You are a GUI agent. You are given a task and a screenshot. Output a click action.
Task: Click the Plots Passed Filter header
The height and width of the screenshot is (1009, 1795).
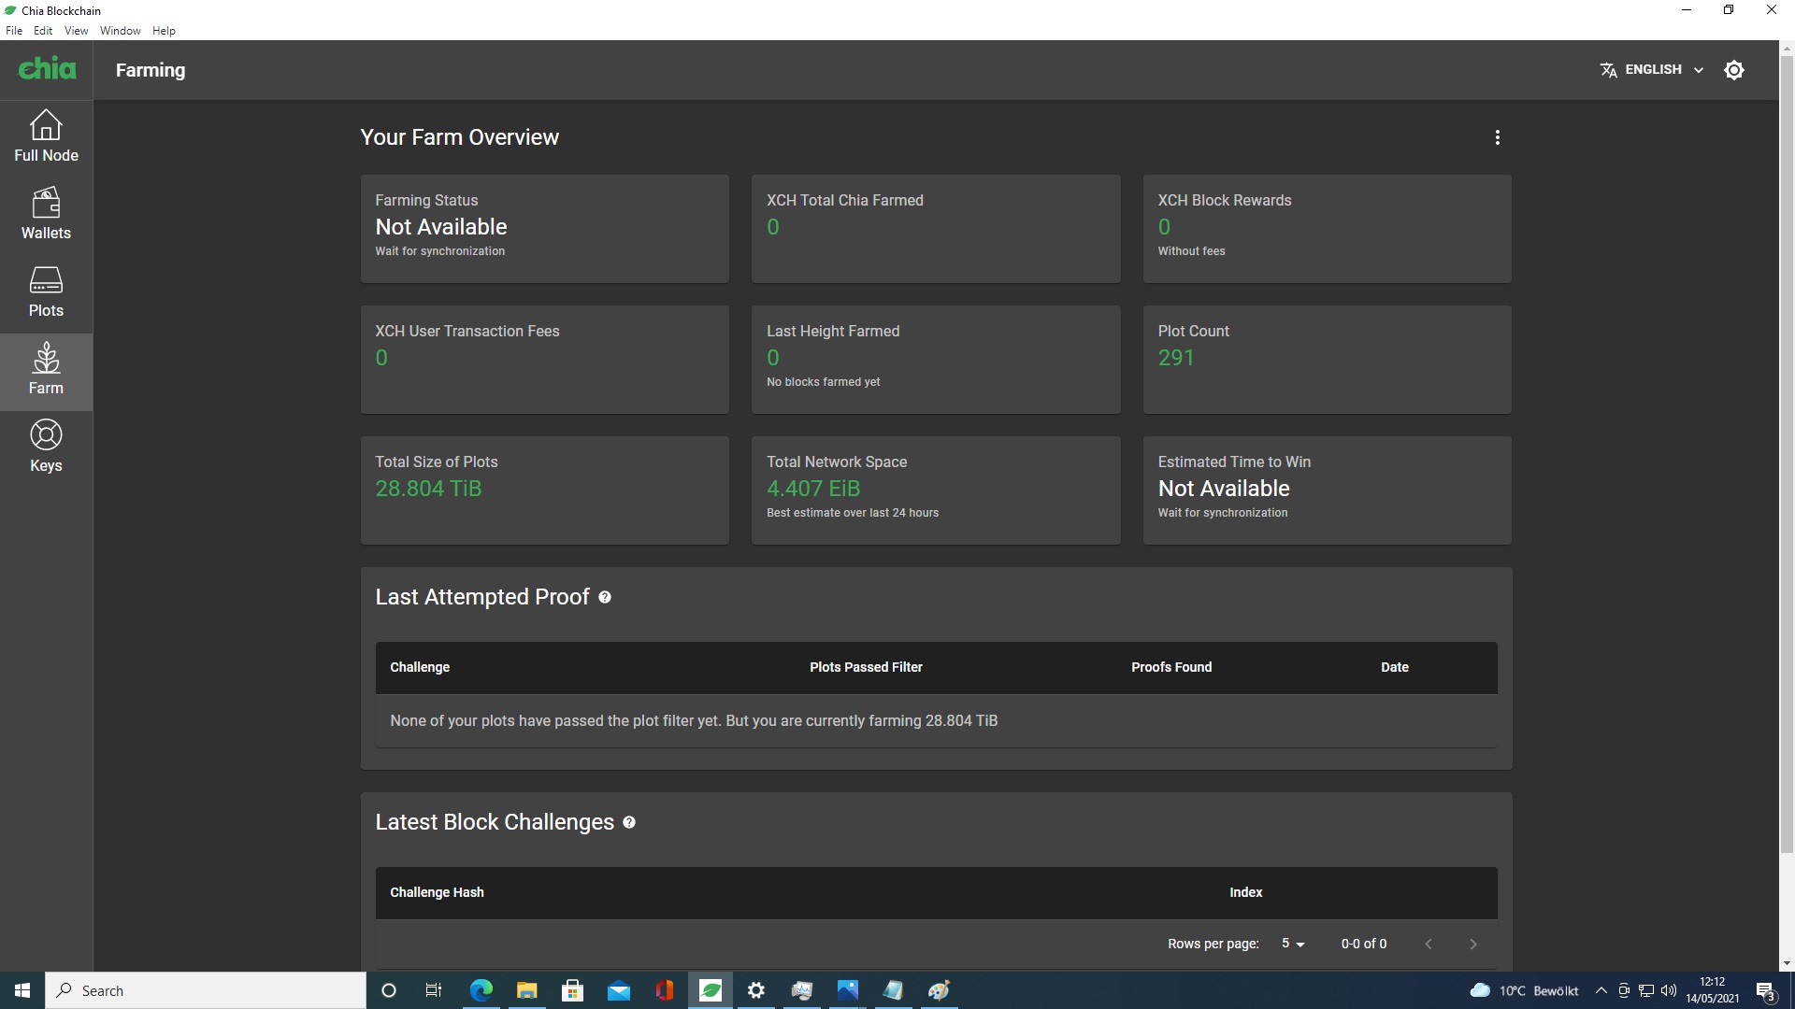point(866,667)
